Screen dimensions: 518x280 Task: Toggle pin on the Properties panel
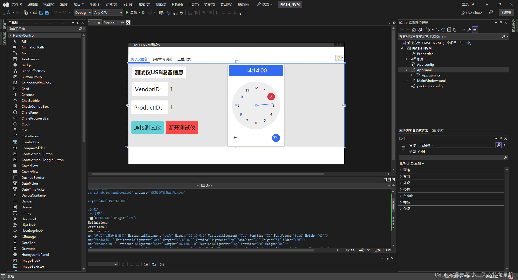[x=501, y=138]
